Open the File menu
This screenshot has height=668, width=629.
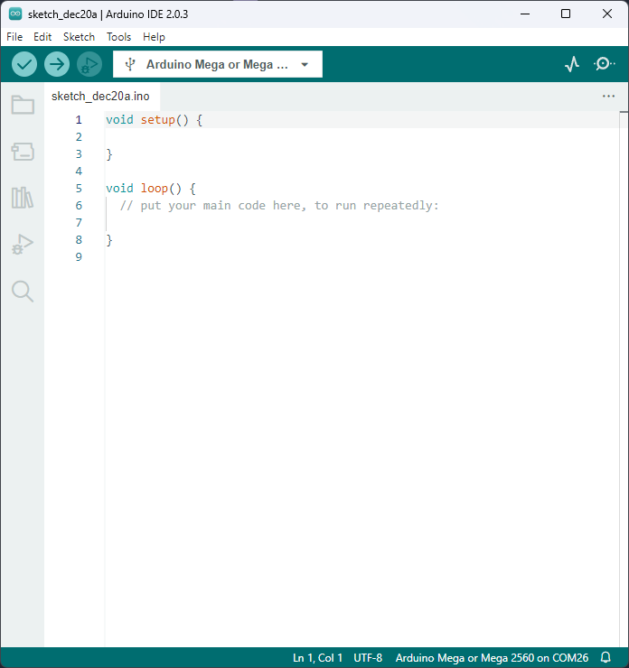[x=14, y=37]
